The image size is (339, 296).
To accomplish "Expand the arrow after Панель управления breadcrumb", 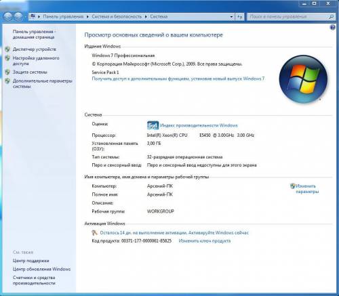I will pyautogui.click(x=87, y=17).
